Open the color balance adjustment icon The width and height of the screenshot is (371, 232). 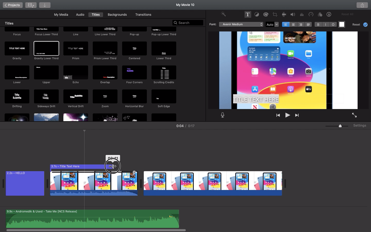pyautogui.click(x=257, y=14)
